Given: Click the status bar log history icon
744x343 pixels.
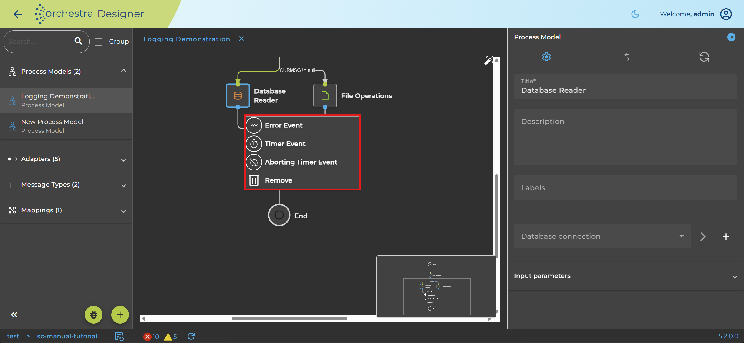Looking at the screenshot, I should click(x=119, y=336).
